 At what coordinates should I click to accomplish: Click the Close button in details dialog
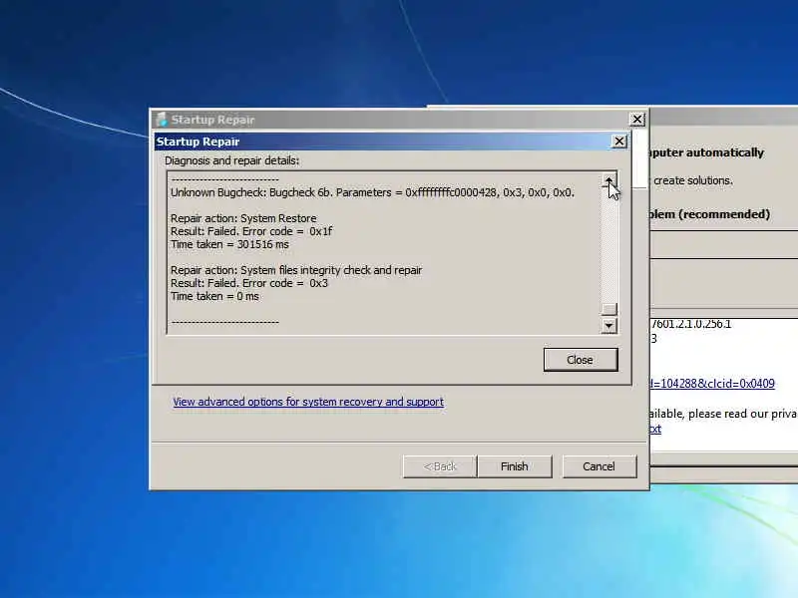581,360
